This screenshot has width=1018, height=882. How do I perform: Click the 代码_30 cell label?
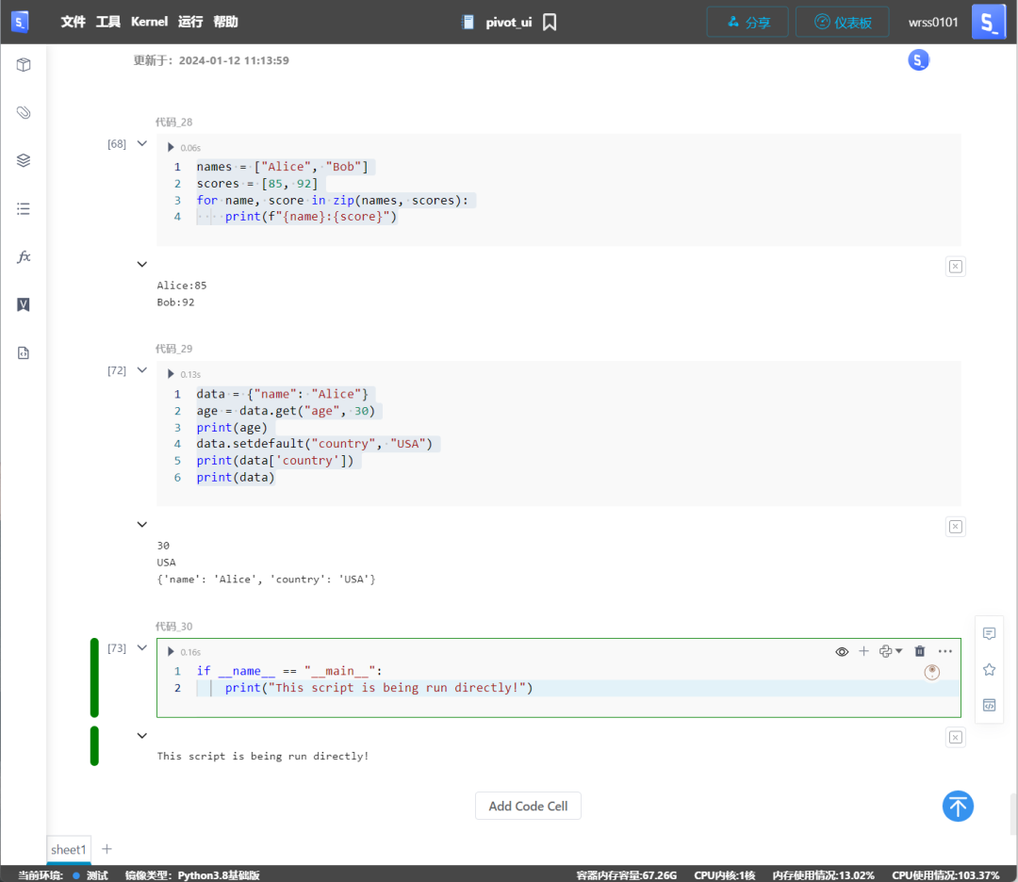(173, 627)
